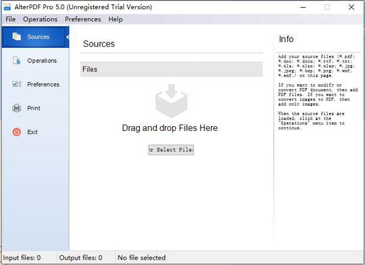
Task: Click the Files list header
Action: pos(171,69)
